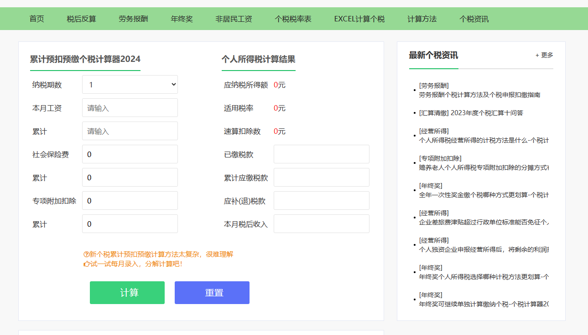Screen dimensions: 588x335
Task: Focus the 本月工资 input field
Action: click(130, 108)
